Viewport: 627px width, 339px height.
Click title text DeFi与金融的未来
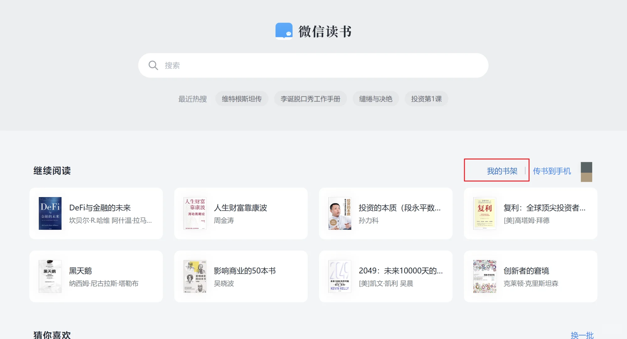100,208
